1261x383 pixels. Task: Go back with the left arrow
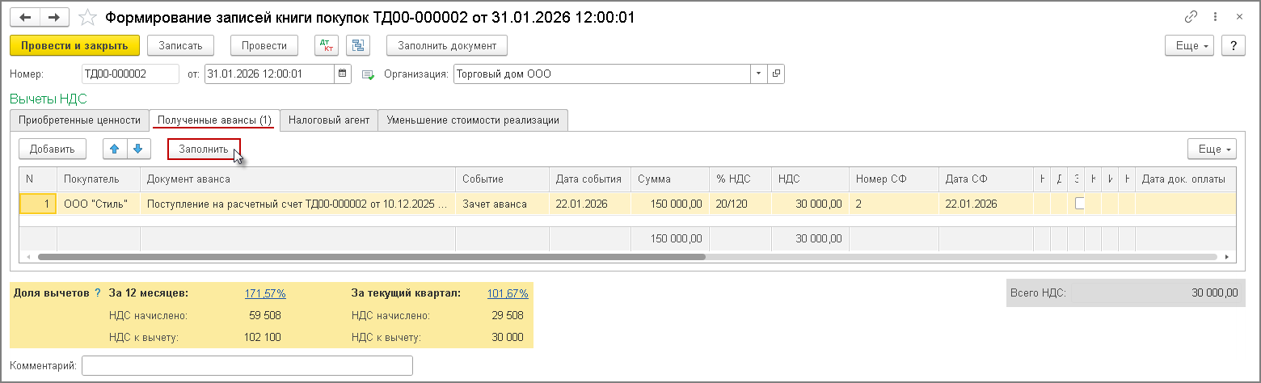click(x=24, y=16)
